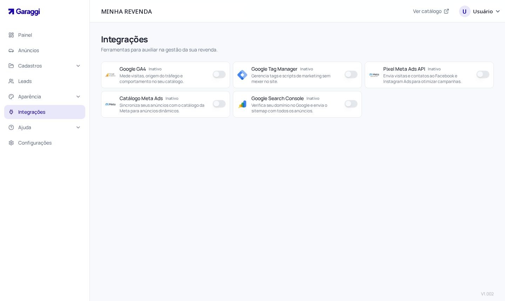Click the Usuário account name
This screenshot has width=505, height=301.
point(483,12)
